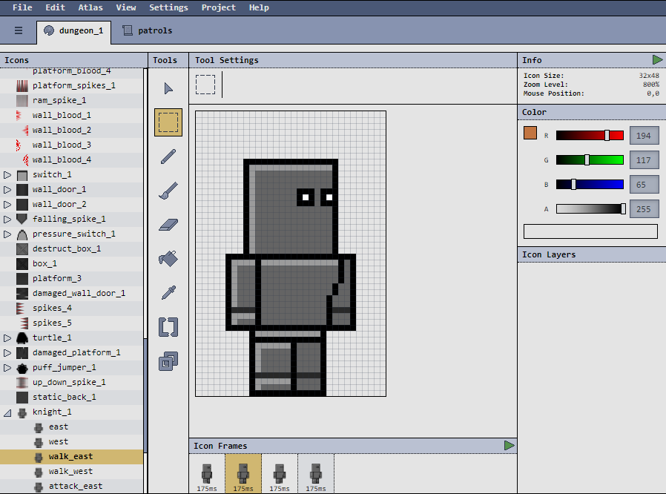Select the third animation frame thumbnail
The image size is (666, 494).
coord(280,474)
